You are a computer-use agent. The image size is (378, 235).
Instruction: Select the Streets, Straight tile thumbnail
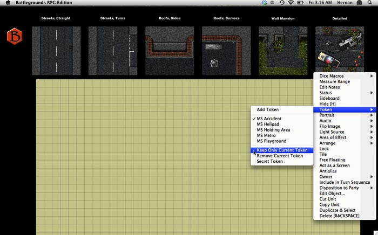click(x=56, y=51)
